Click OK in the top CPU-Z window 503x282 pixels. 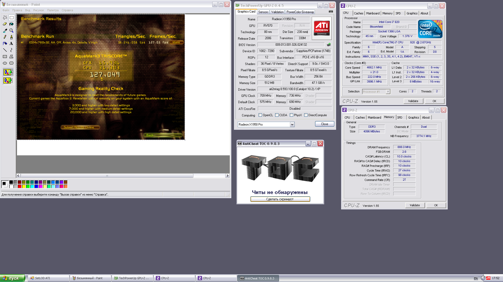tap(434, 101)
